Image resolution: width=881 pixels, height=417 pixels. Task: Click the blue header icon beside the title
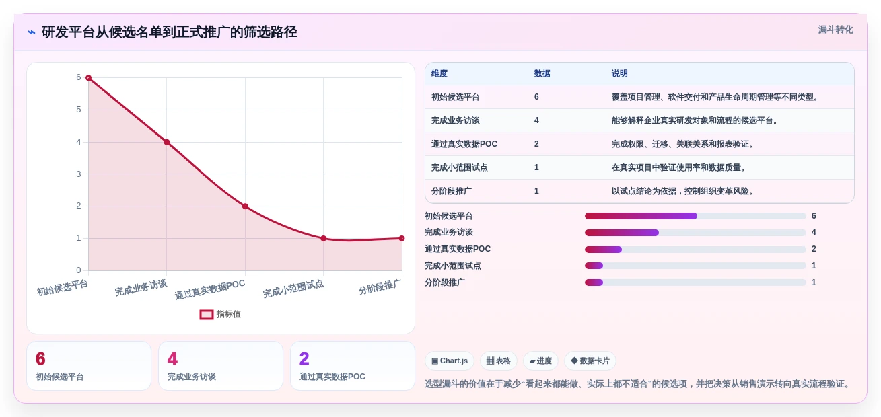click(32, 32)
